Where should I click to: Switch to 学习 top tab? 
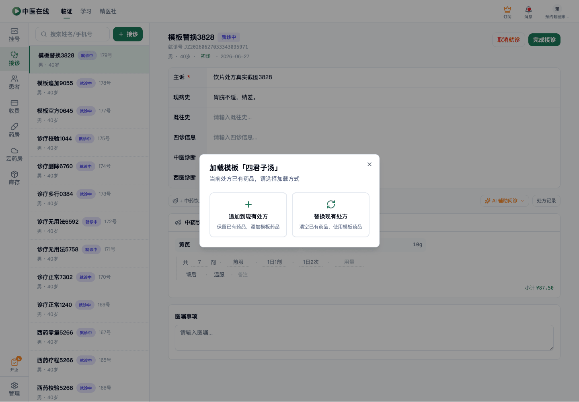[x=86, y=11]
